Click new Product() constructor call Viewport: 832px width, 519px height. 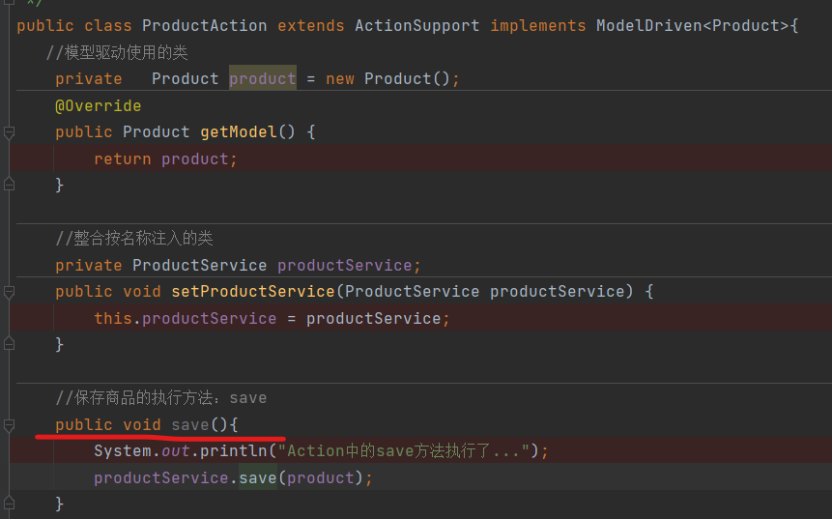click(x=387, y=78)
